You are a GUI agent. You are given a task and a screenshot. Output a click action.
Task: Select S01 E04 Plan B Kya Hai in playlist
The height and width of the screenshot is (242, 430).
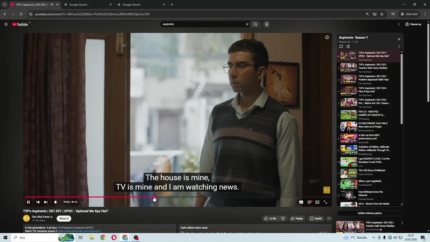(x=369, y=91)
